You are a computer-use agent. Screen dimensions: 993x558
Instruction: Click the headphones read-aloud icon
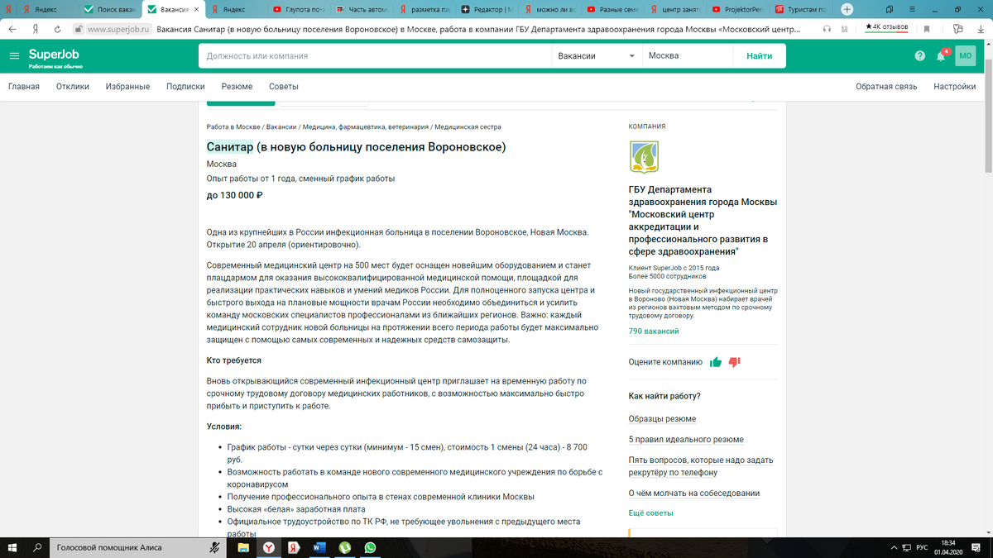[x=827, y=28]
